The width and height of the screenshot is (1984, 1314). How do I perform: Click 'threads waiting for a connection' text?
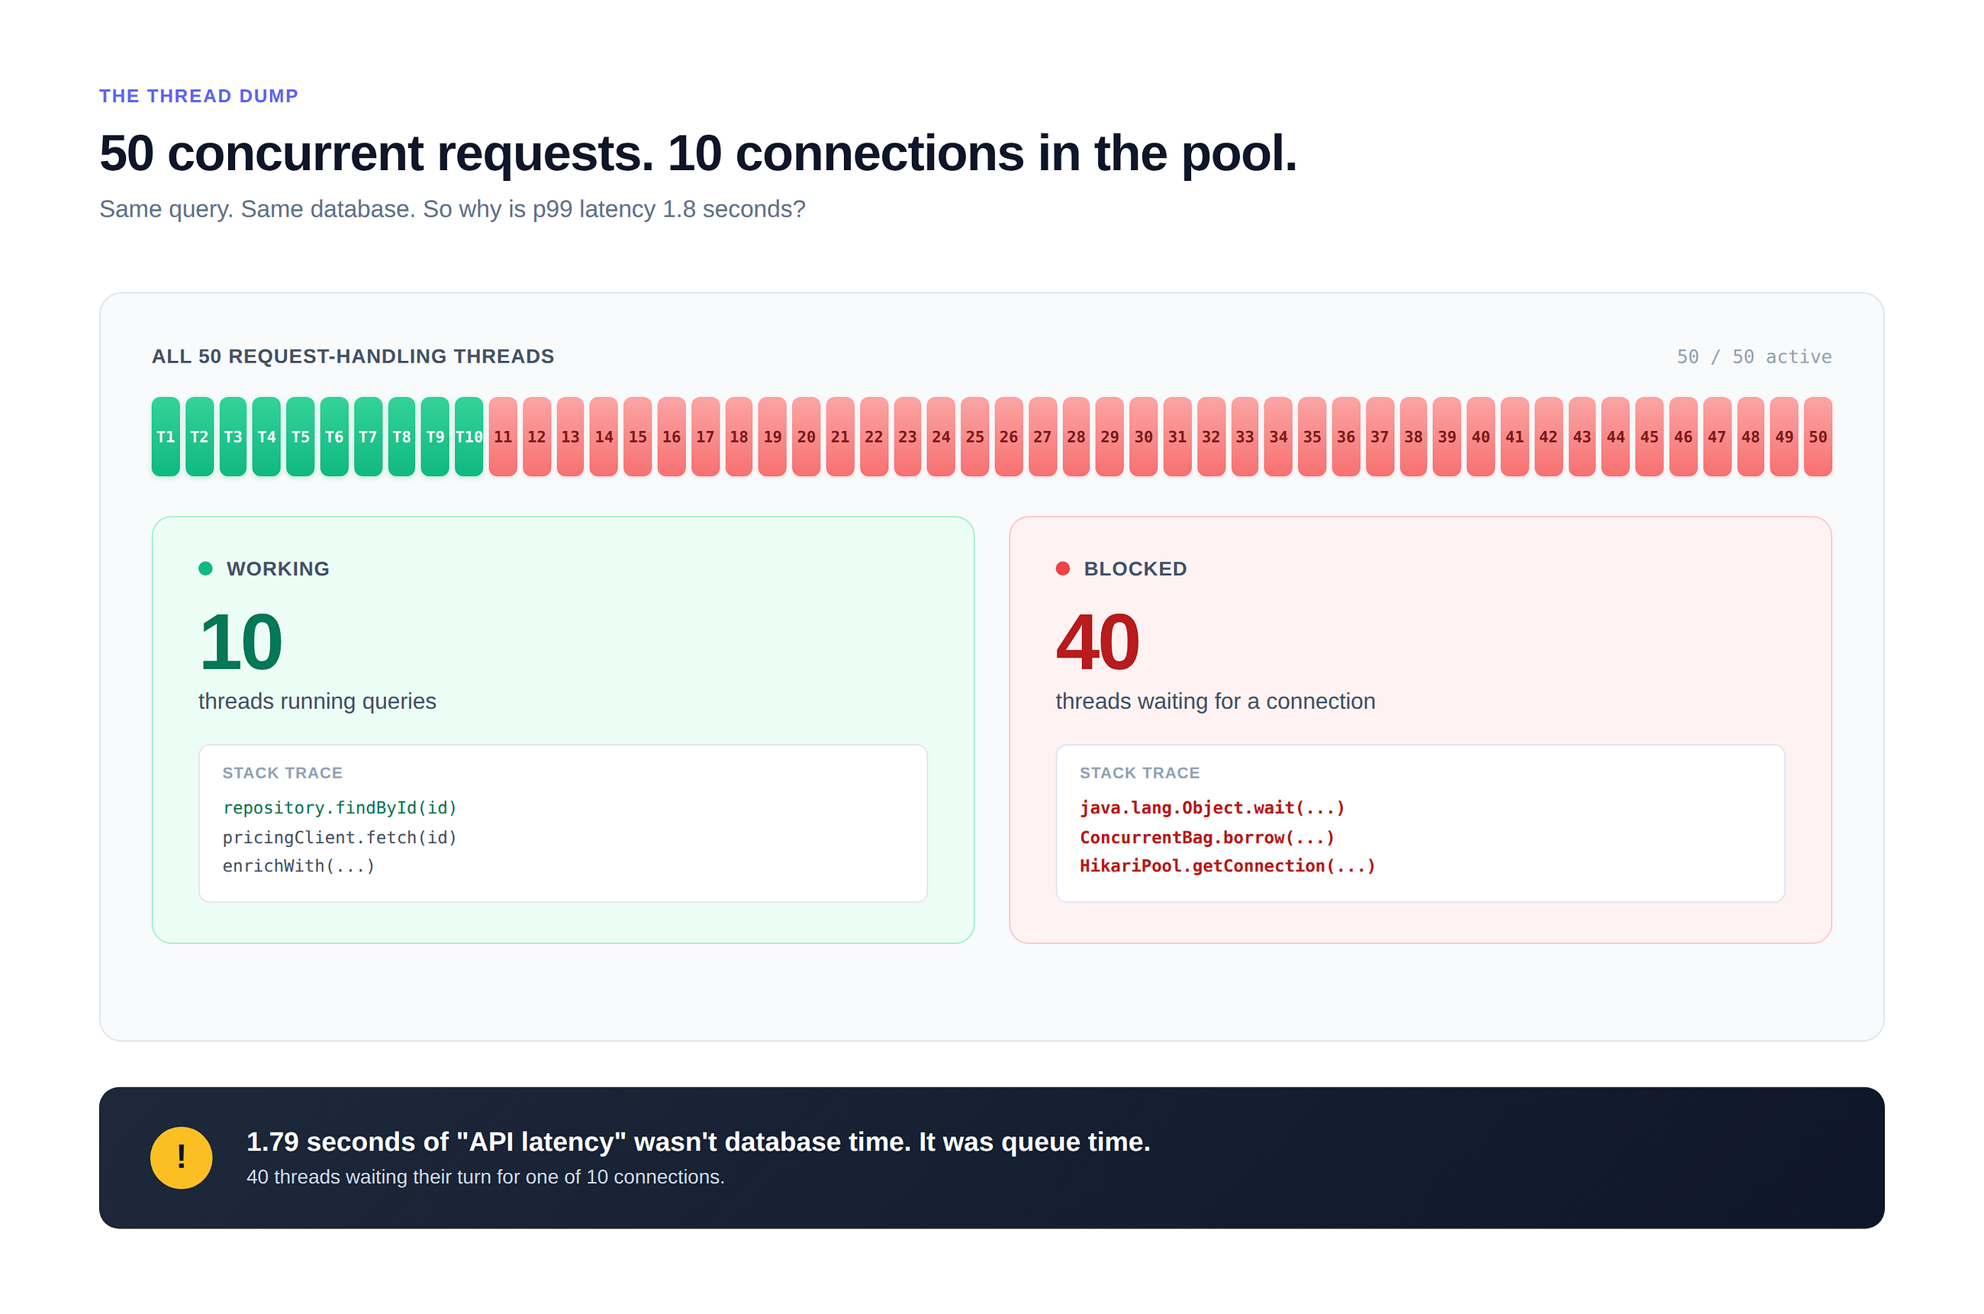[1215, 701]
